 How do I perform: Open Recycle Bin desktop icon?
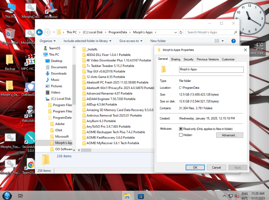pos(10,37)
